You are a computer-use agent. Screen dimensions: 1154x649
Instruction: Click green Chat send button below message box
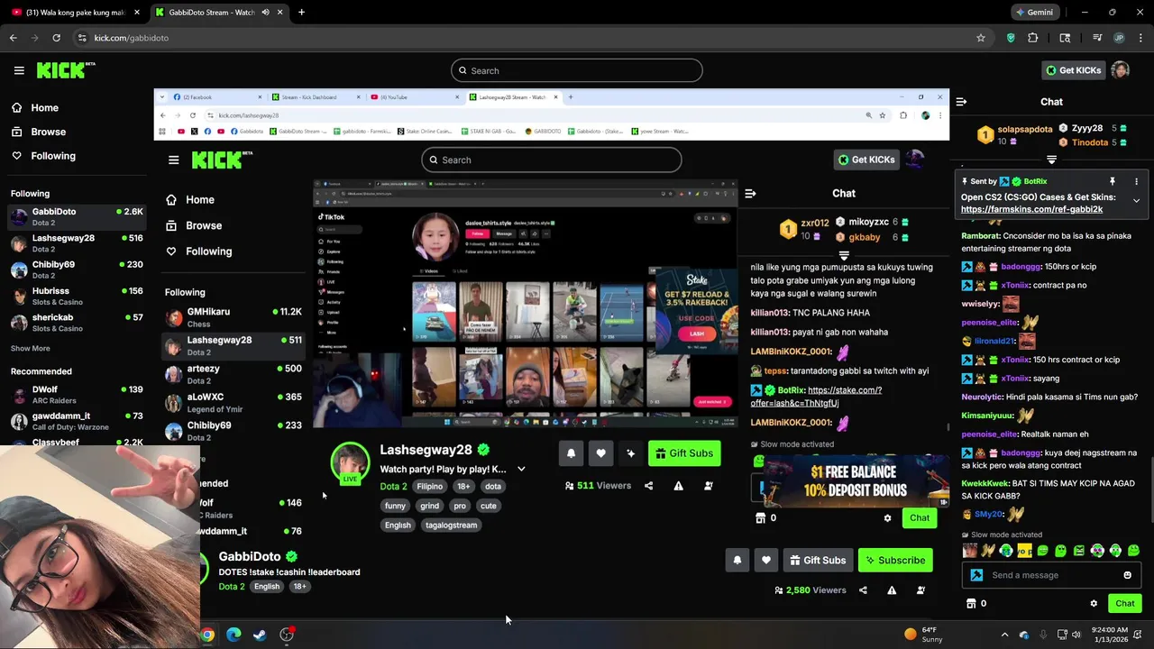point(1125,604)
